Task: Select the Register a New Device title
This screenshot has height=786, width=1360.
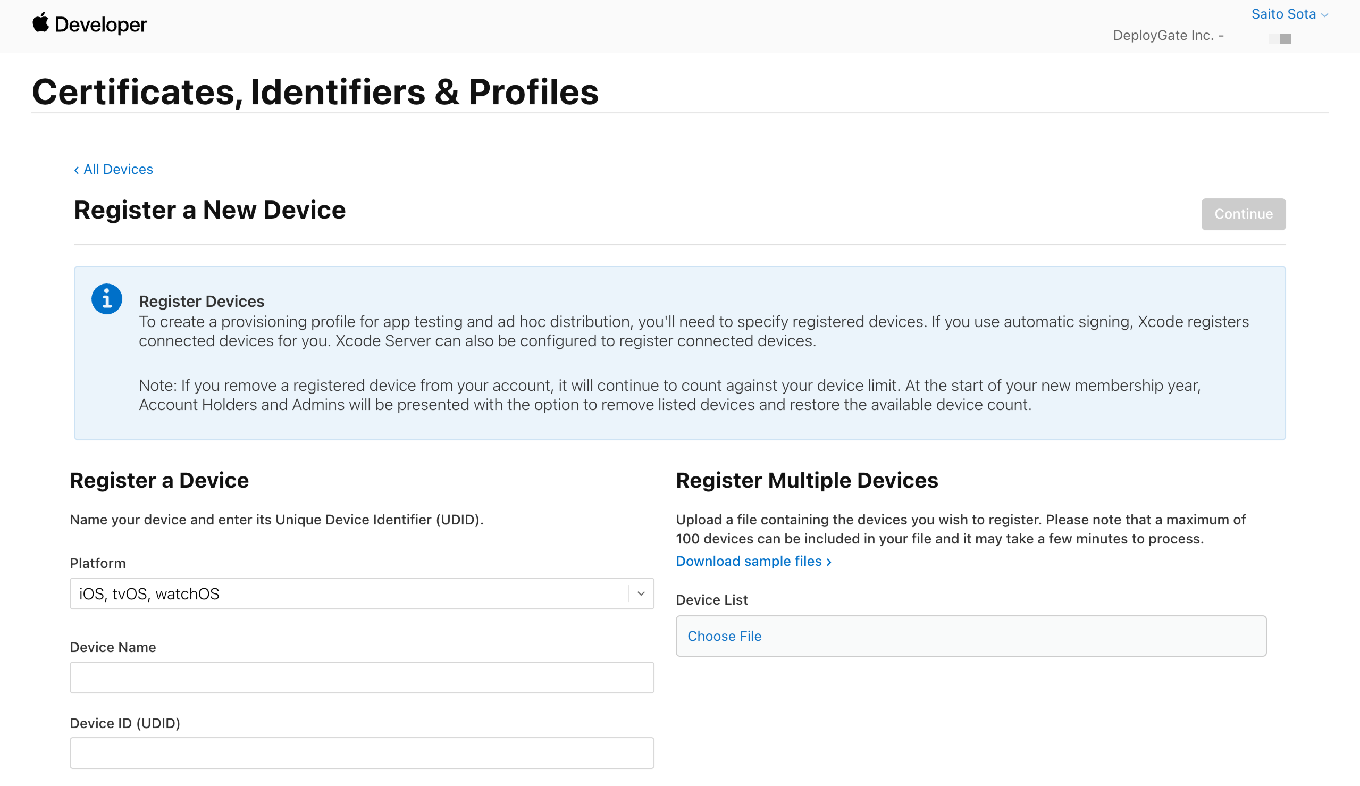Action: click(x=210, y=210)
